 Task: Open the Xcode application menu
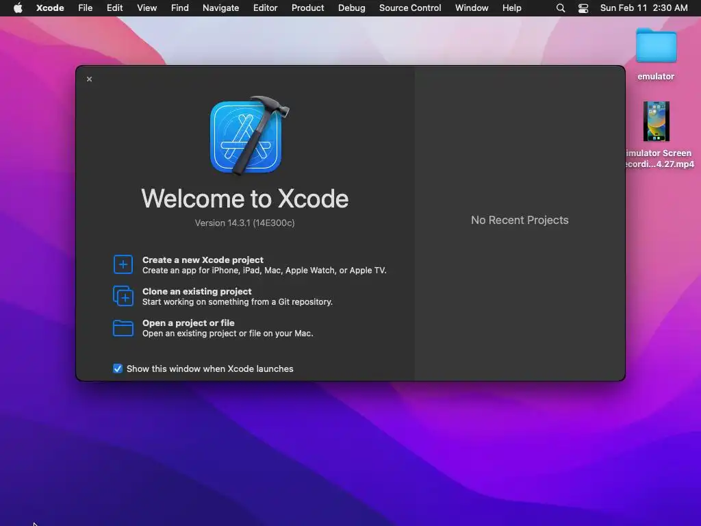click(50, 8)
